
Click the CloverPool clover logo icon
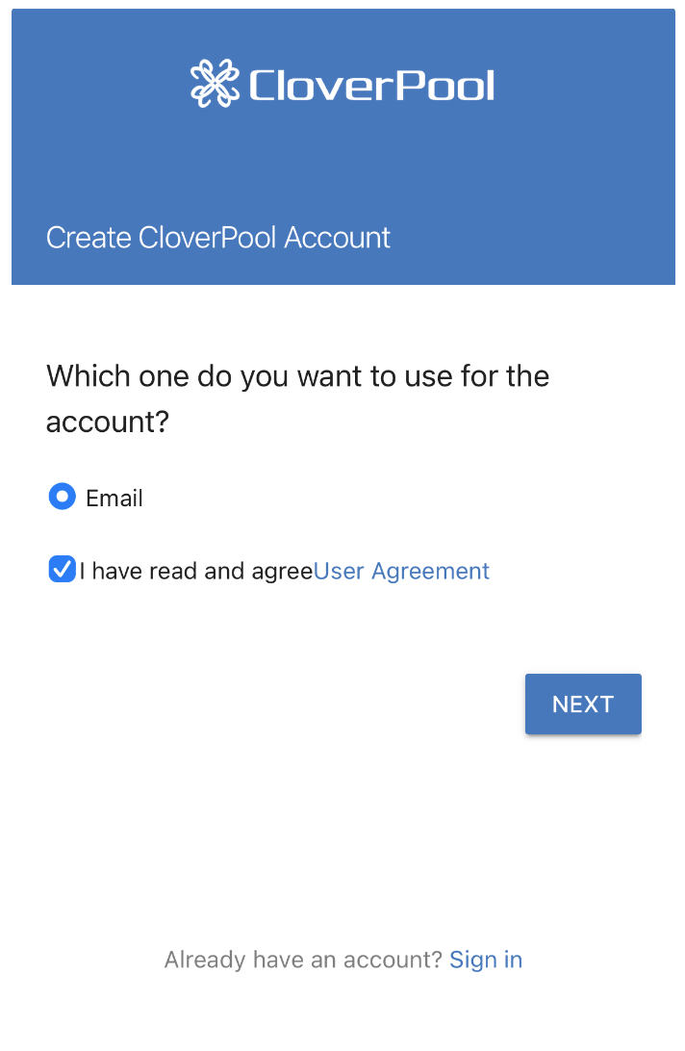215,84
